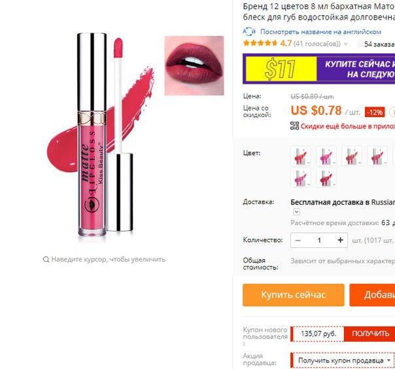Decrease quantity with the minus button
The height and width of the screenshot is (369, 395).
[x=298, y=240]
